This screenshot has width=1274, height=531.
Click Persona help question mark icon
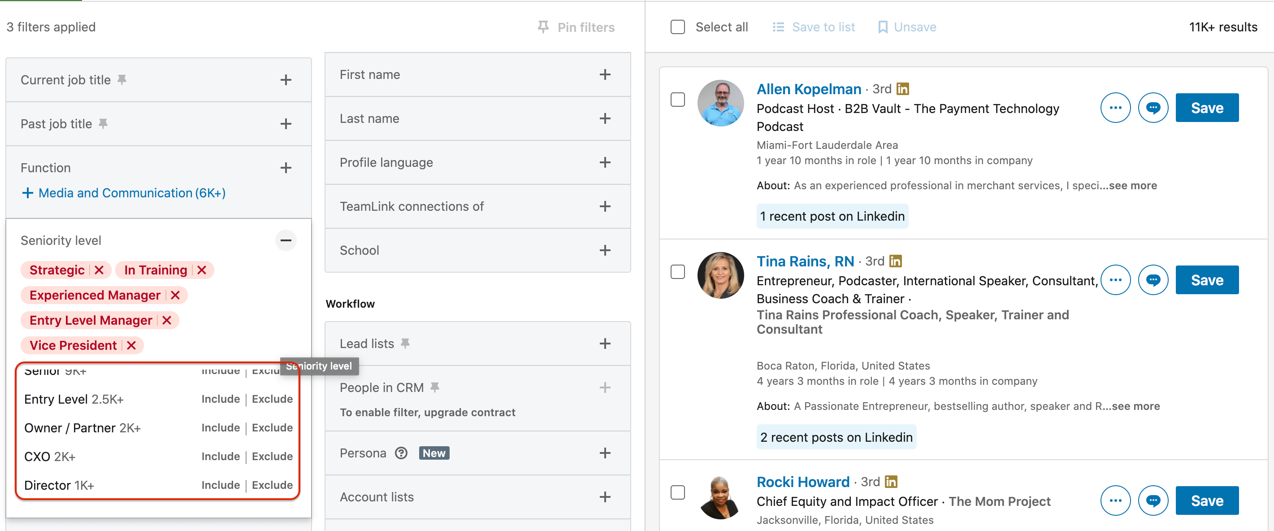click(x=401, y=453)
